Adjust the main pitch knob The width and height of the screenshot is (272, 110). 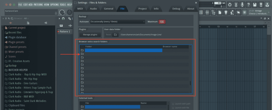[x=69, y=12]
